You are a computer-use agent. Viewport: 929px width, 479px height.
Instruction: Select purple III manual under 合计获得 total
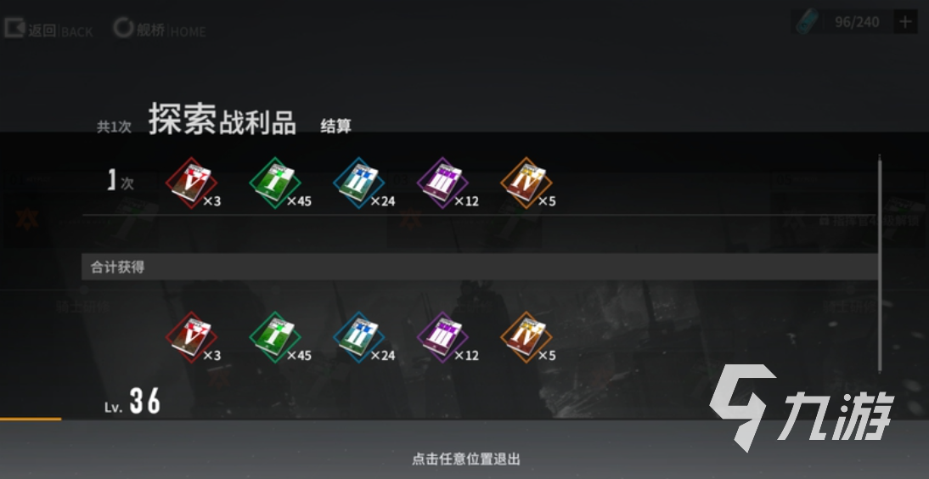(x=442, y=337)
